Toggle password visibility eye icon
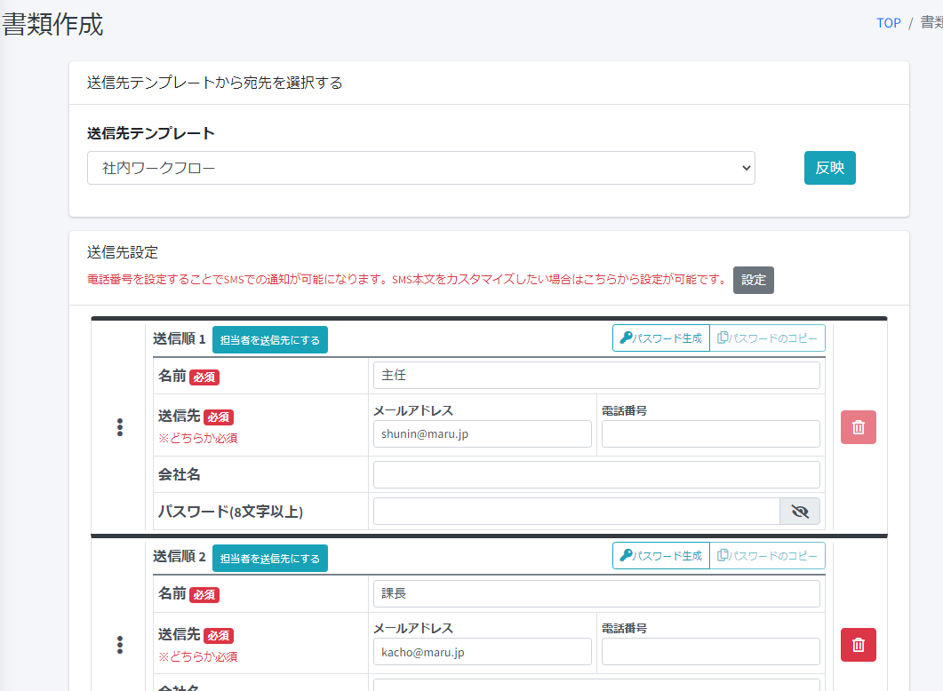This screenshot has width=943, height=691. (800, 512)
